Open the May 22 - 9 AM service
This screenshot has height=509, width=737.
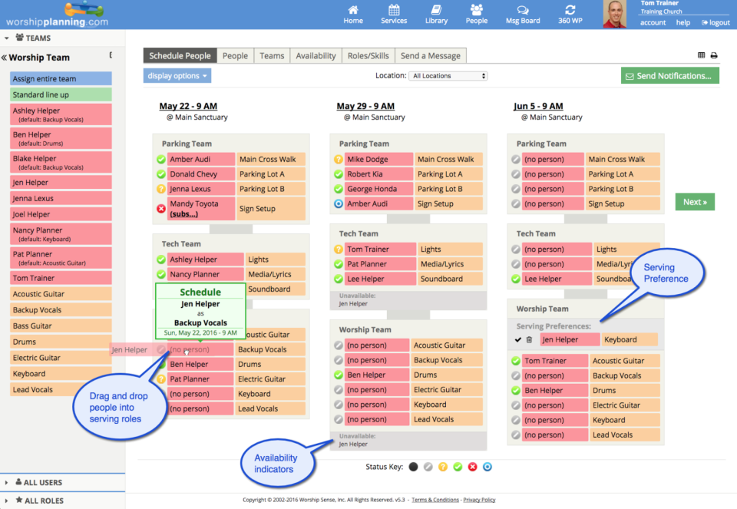pos(188,106)
